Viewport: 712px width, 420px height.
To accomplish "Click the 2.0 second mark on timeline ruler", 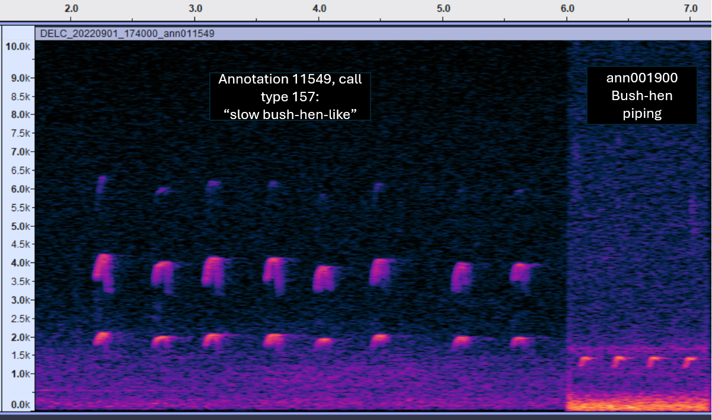I will point(71,9).
